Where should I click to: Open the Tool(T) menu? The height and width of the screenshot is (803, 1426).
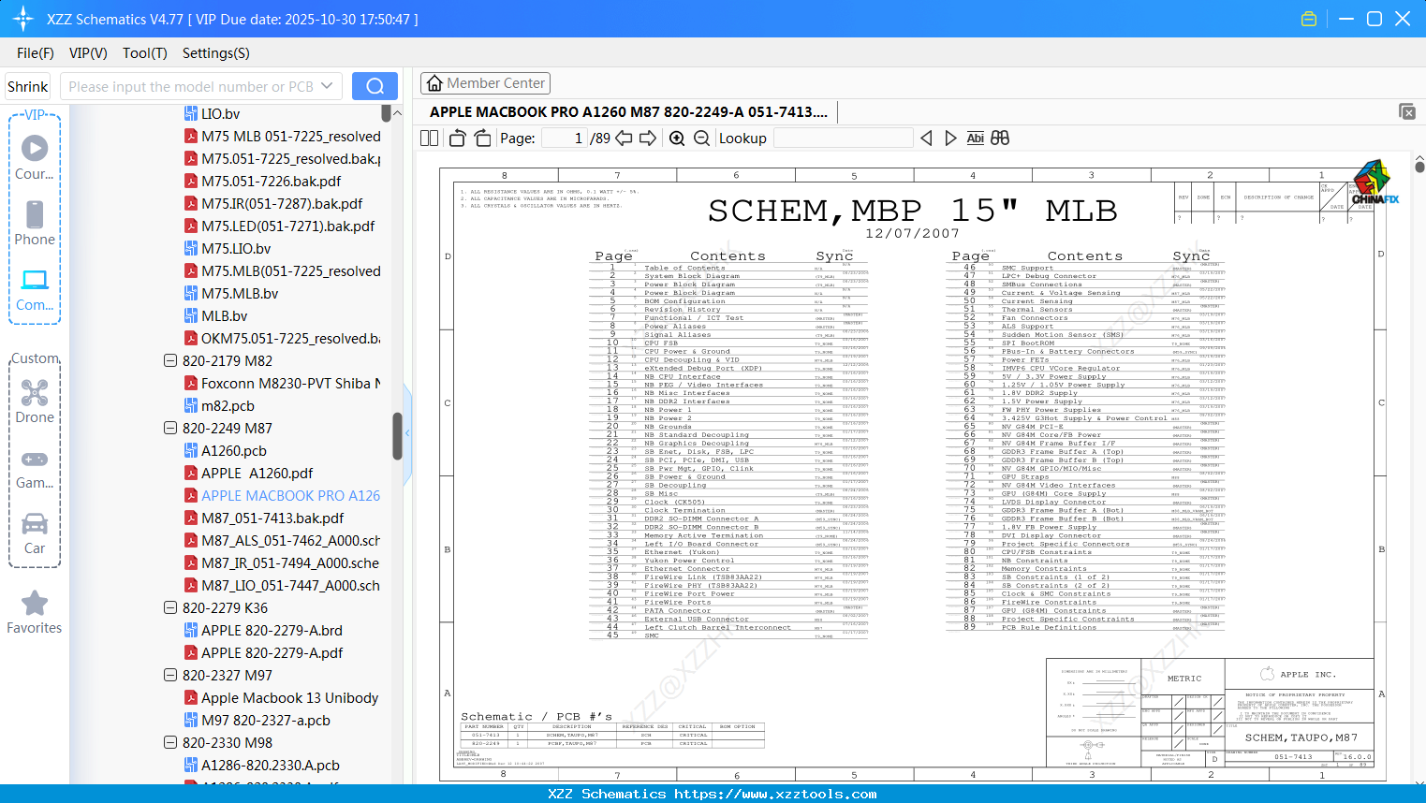[x=145, y=53]
